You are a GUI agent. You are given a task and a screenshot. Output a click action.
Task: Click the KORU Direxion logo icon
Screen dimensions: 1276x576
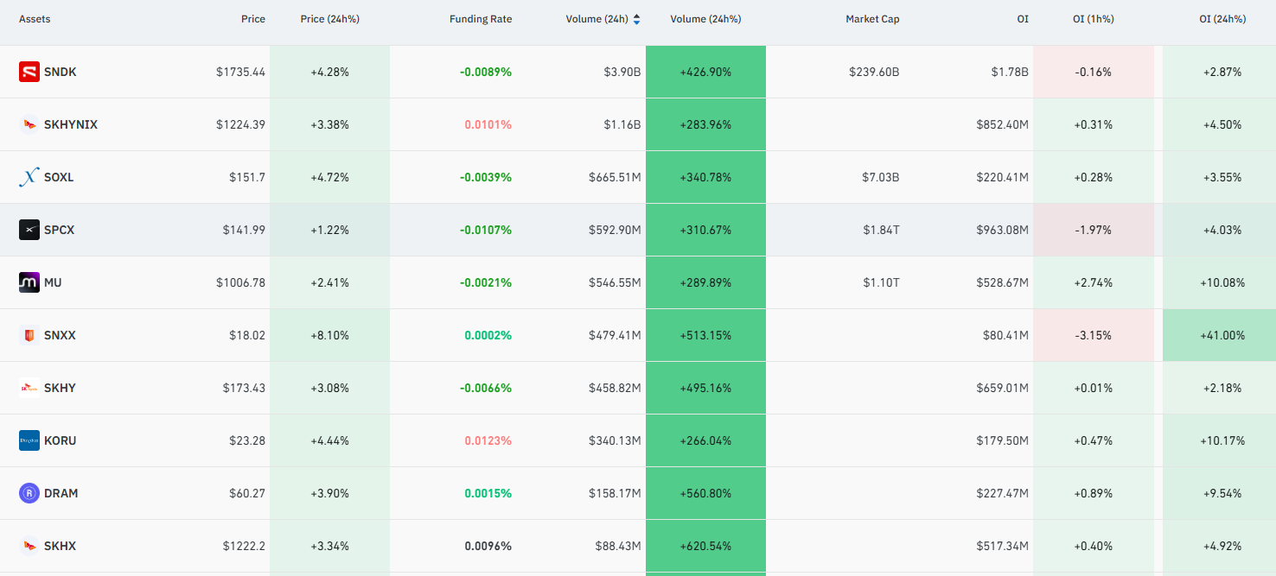[29, 440]
